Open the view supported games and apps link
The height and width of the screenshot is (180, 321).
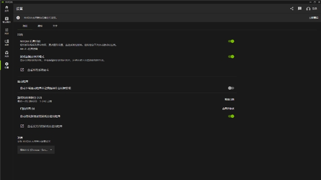pos(45,126)
